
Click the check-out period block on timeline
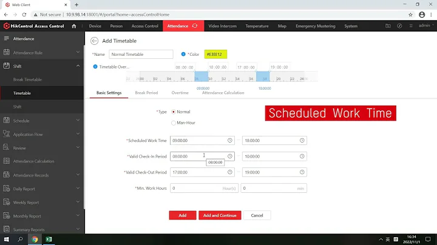263,76
